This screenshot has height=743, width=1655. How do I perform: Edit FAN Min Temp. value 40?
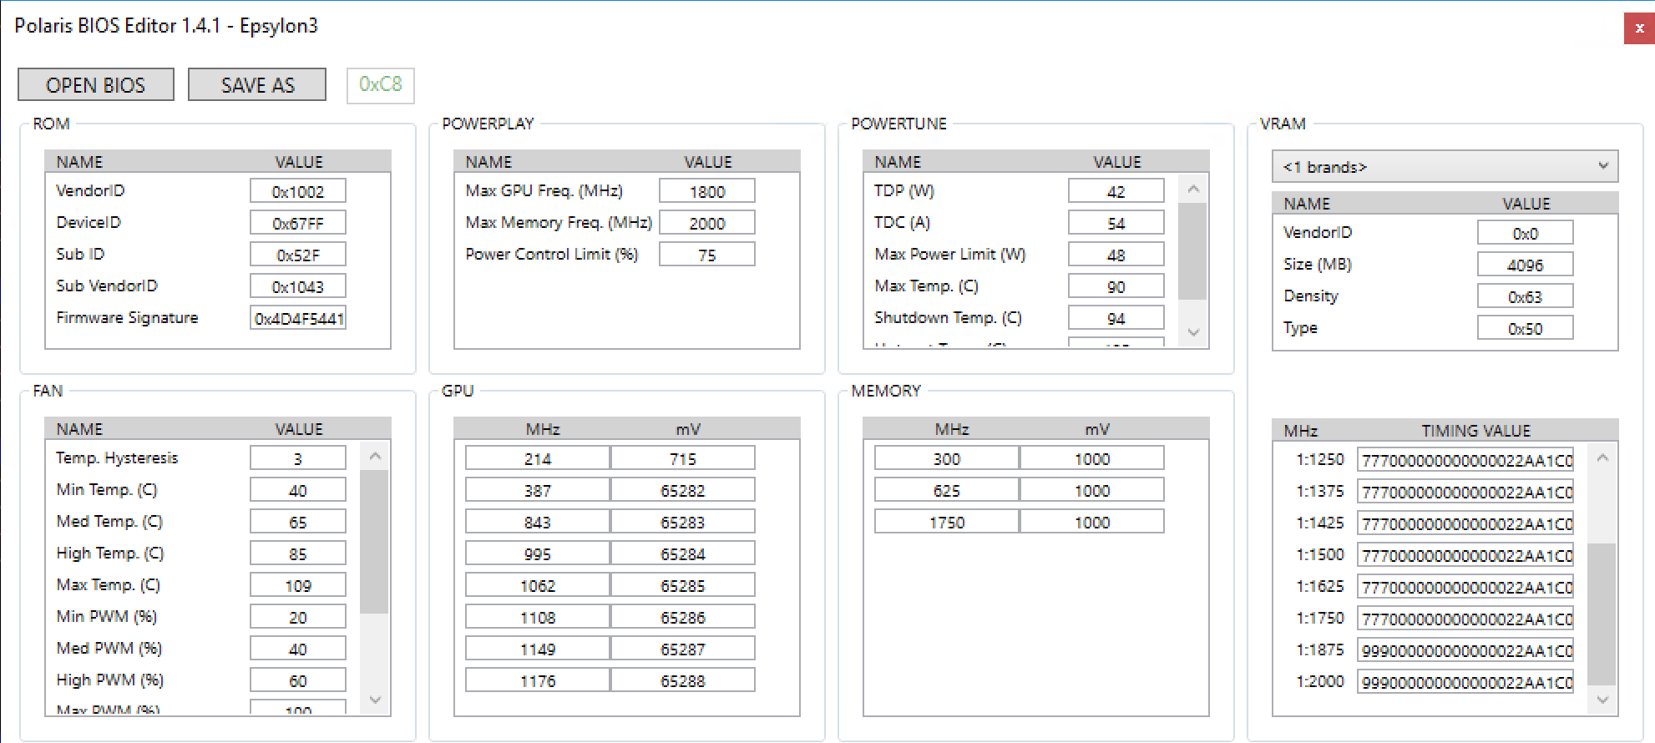298,490
